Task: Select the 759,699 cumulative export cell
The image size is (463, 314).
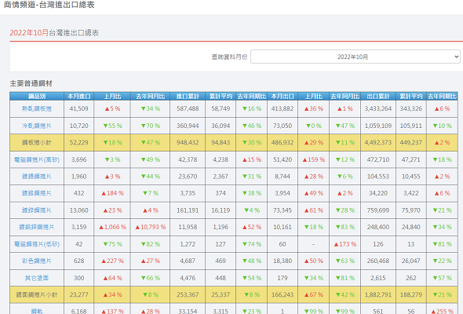Action: coord(378,210)
